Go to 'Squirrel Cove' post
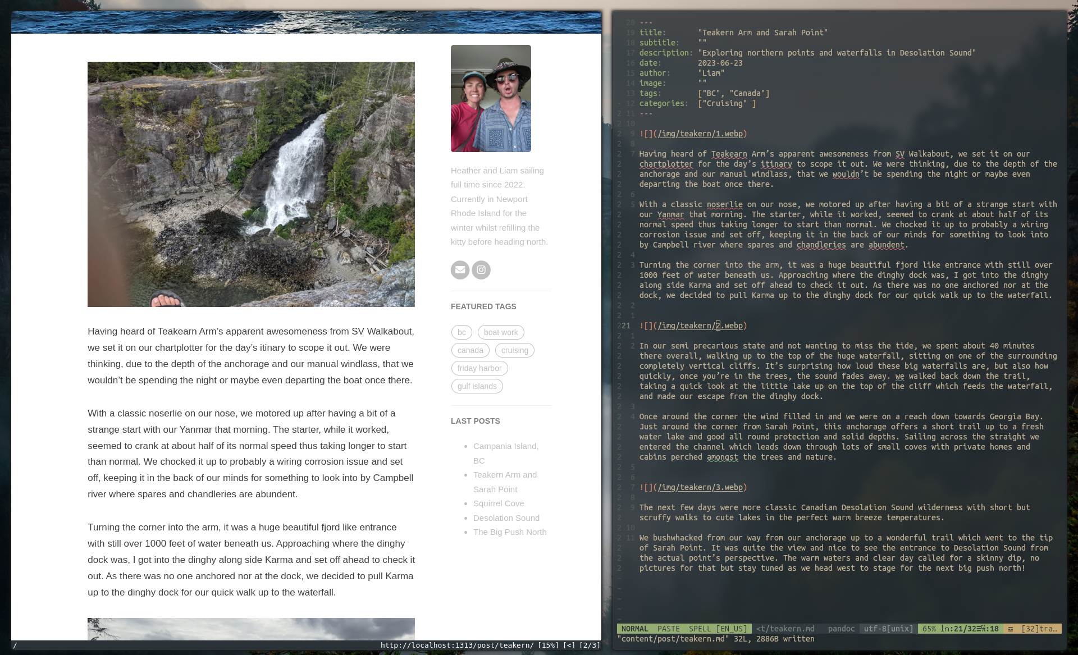 point(499,503)
